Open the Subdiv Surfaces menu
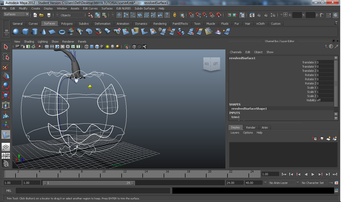The image size is (341, 202). coord(144,8)
